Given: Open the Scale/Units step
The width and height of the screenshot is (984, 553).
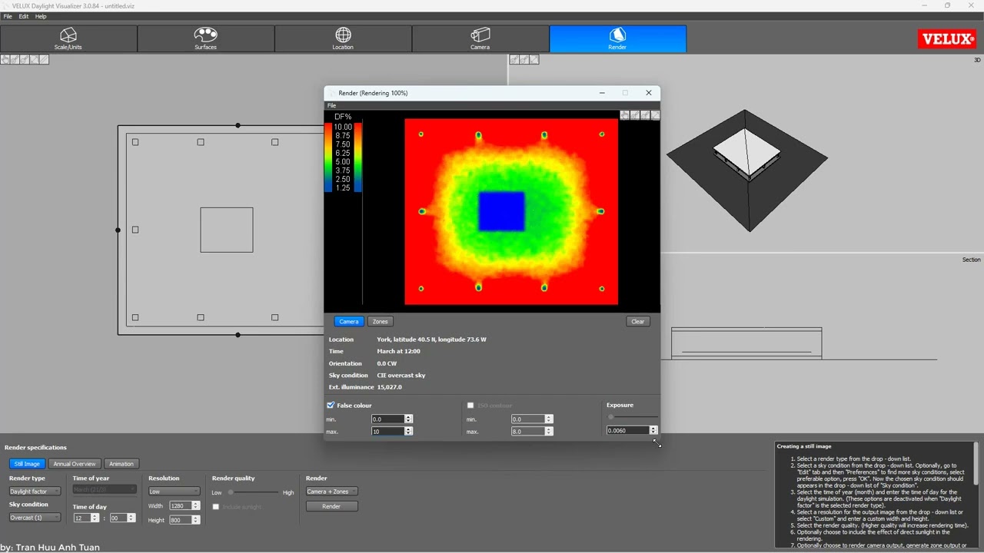Looking at the screenshot, I should click(68, 38).
